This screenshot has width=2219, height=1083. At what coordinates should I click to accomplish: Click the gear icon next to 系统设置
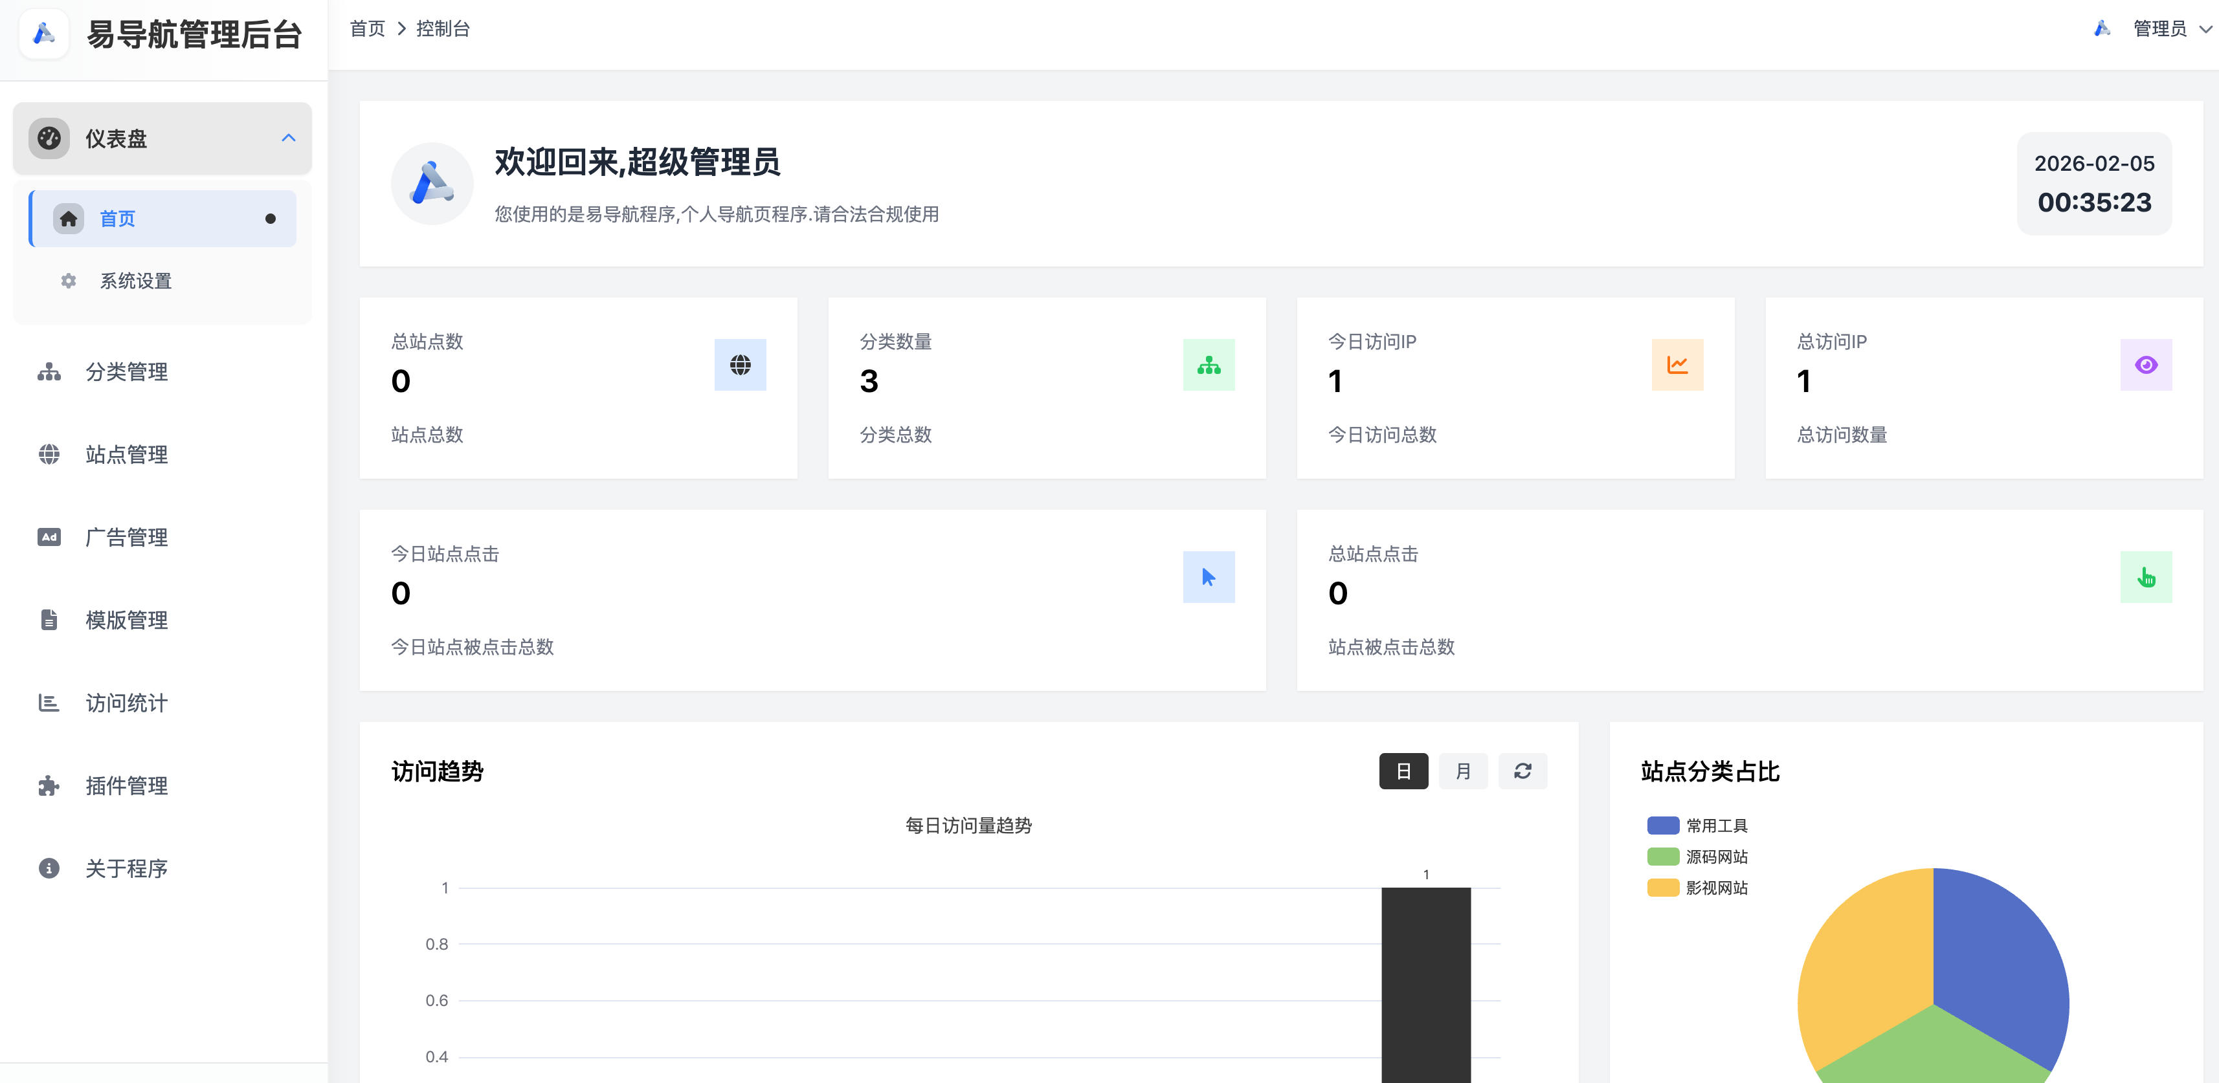pyautogui.click(x=69, y=281)
